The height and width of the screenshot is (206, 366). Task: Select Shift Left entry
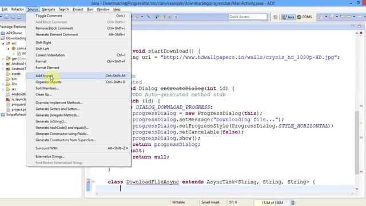(x=79, y=49)
